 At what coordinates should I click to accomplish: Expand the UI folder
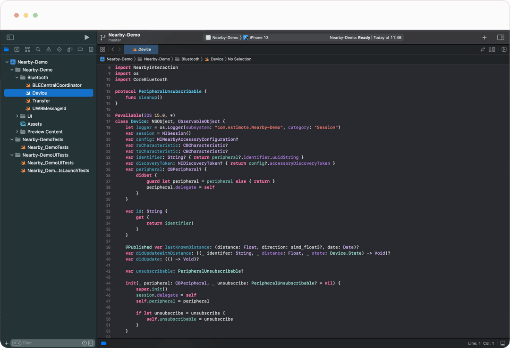(17, 116)
